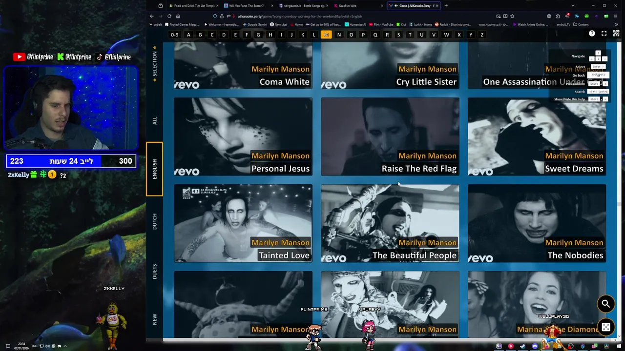Select the Coma White song card
This screenshot has width=625, height=351.
pos(243,66)
